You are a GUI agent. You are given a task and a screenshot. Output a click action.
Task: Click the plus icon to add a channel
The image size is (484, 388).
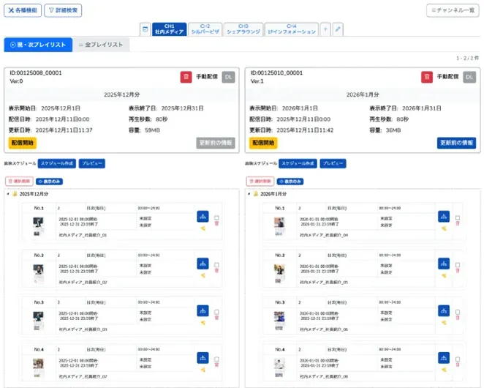click(325, 29)
